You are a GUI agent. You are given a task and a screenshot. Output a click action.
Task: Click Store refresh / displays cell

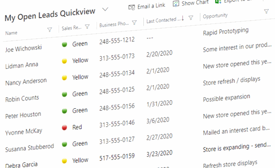click(x=232, y=81)
